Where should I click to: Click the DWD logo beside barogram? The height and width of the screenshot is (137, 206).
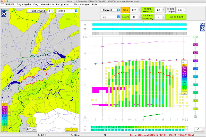tap(202, 27)
